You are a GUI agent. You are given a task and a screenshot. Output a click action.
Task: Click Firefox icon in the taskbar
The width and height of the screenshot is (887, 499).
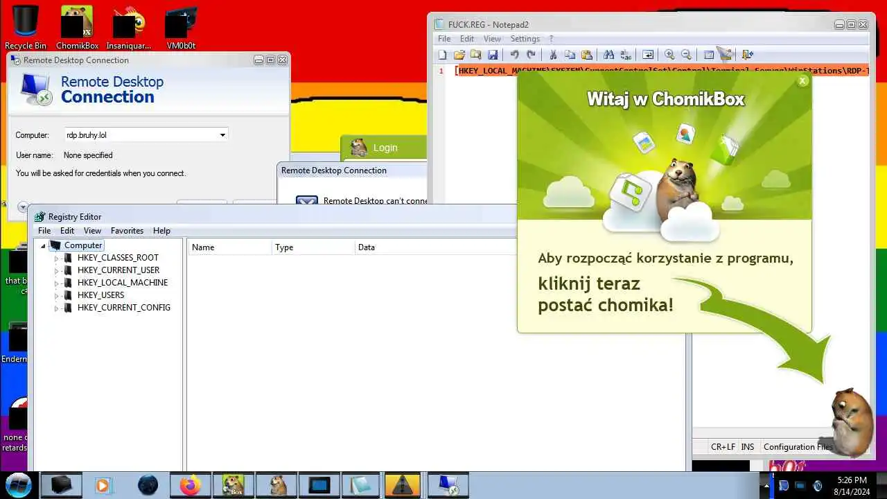click(190, 485)
